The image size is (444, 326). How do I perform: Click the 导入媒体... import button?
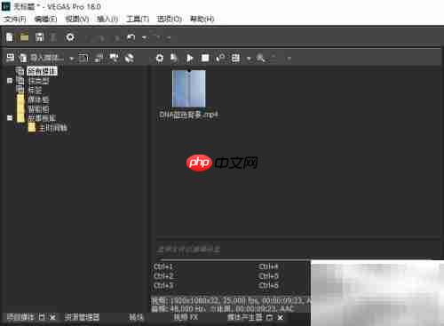(42, 58)
